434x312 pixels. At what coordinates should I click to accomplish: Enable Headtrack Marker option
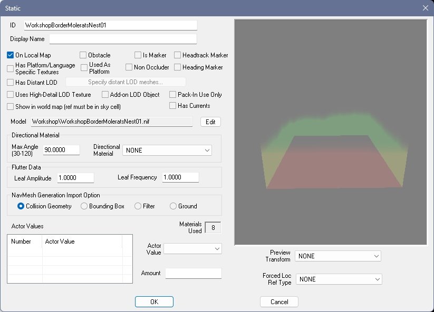(177, 55)
